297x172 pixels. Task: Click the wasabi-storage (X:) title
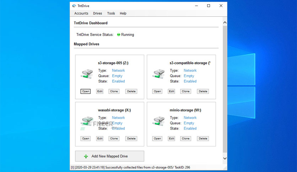pos(114,110)
